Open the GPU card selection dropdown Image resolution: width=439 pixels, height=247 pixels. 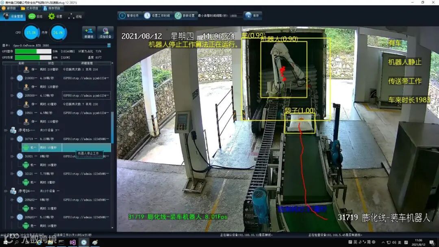pos(109,45)
